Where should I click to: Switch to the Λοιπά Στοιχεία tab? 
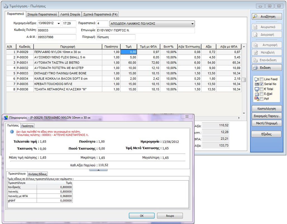(70, 14)
